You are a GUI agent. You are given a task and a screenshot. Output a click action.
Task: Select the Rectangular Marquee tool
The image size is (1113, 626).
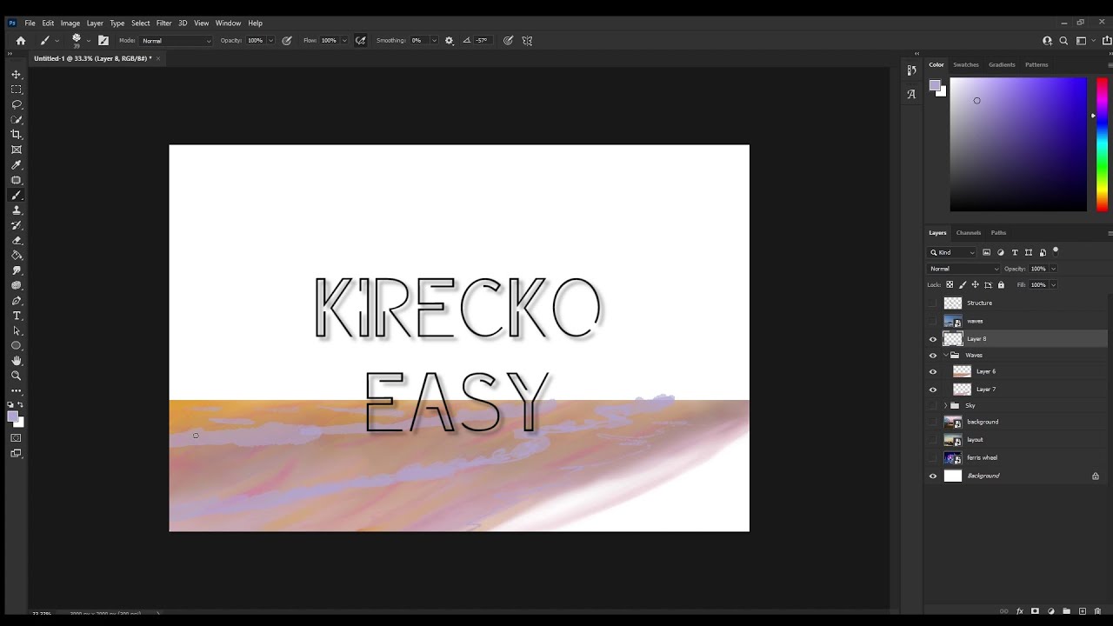tap(17, 90)
